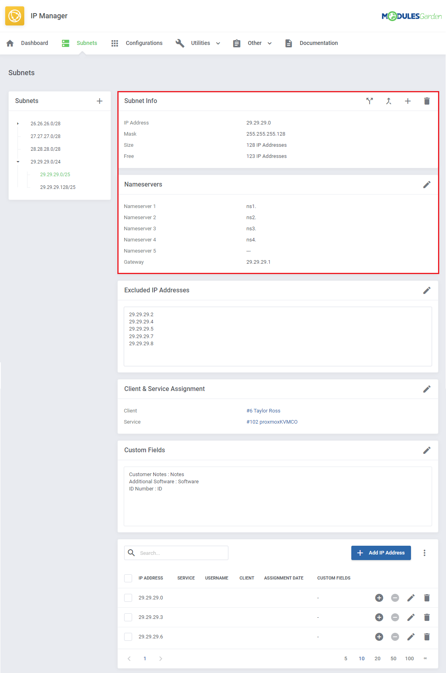Click the Dashboard home icon
Screen dimensions: 446x673
(x=10, y=43)
